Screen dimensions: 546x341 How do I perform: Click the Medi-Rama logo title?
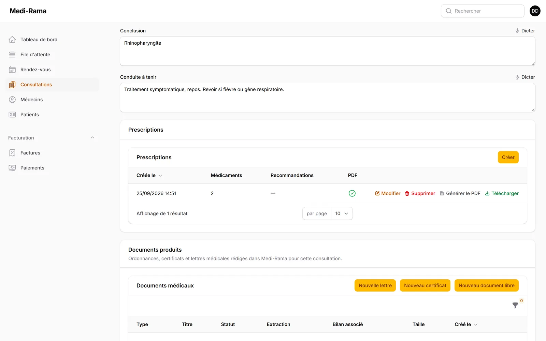pyautogui.click(x=28, y=11)
